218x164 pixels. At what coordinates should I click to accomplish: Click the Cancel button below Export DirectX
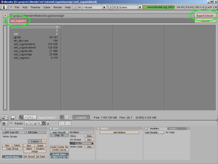[x=205, y=21]
